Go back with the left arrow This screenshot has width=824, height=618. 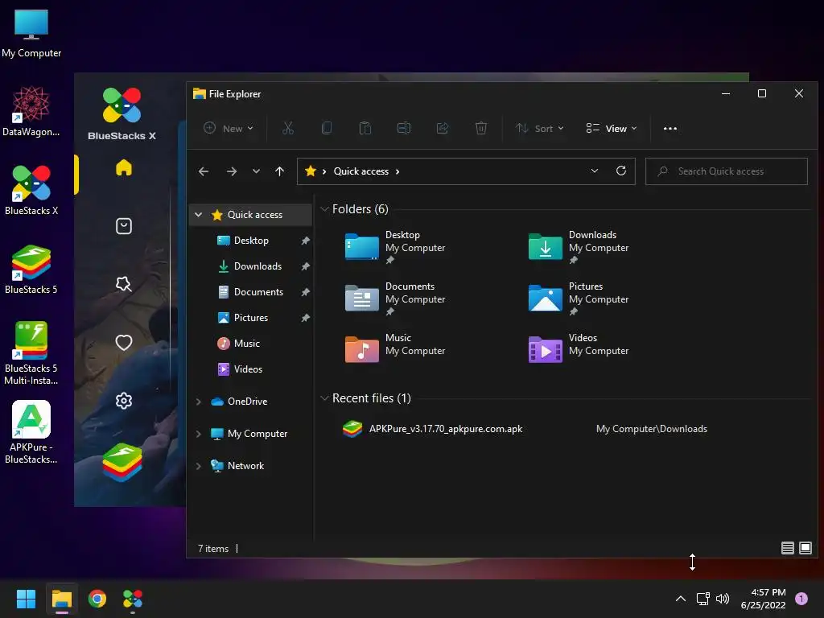point(204,171)
